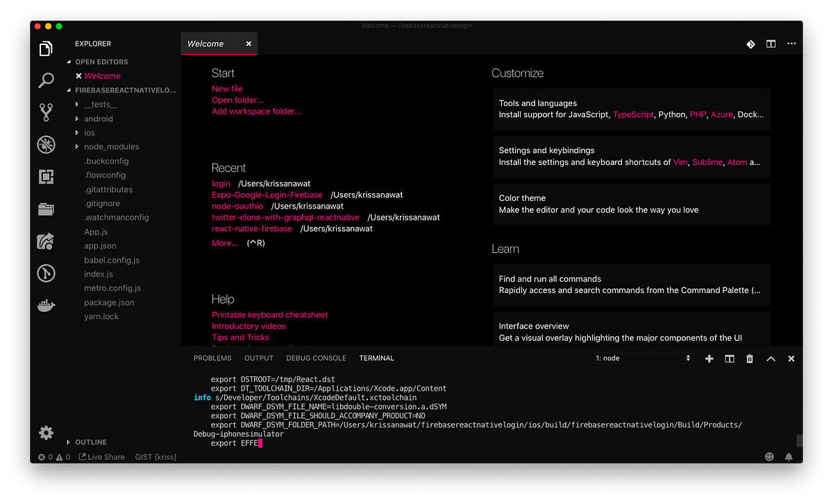Open the terminal selection dropdown showing 1: node
This screenshot has height=503, width=833.
point(641,358)
